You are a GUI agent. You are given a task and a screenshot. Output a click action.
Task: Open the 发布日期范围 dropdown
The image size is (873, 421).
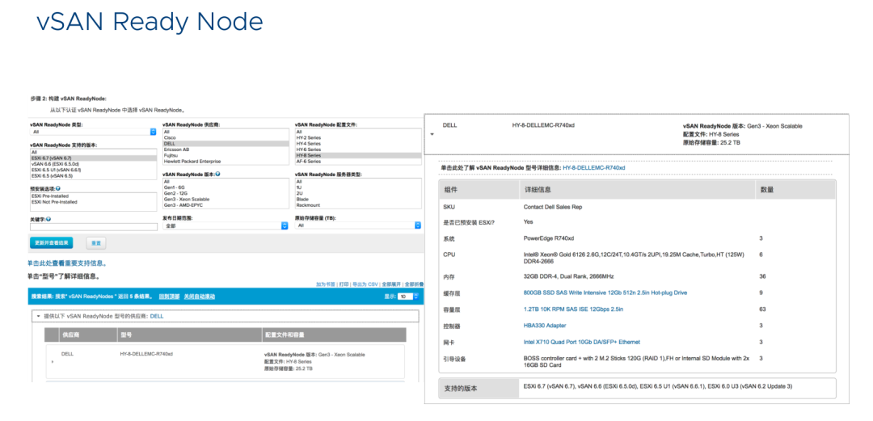pyautogui.click(x=226, y=225)
